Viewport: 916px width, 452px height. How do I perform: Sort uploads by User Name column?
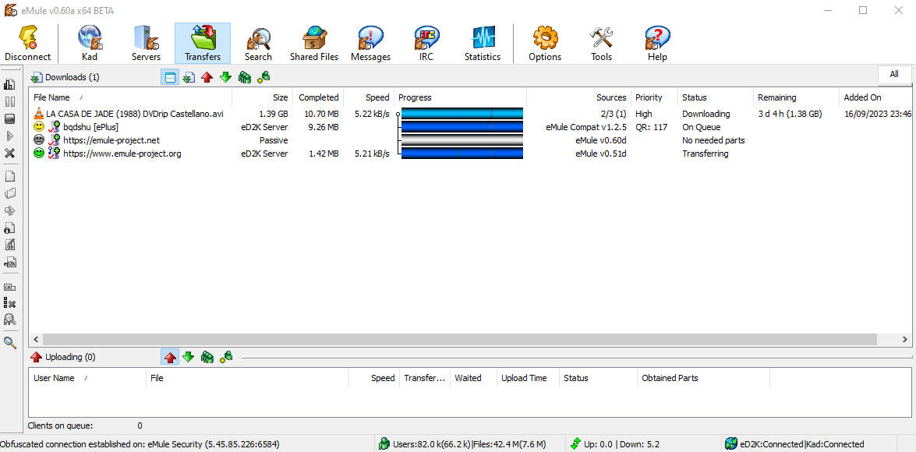(x=87, y=378)
